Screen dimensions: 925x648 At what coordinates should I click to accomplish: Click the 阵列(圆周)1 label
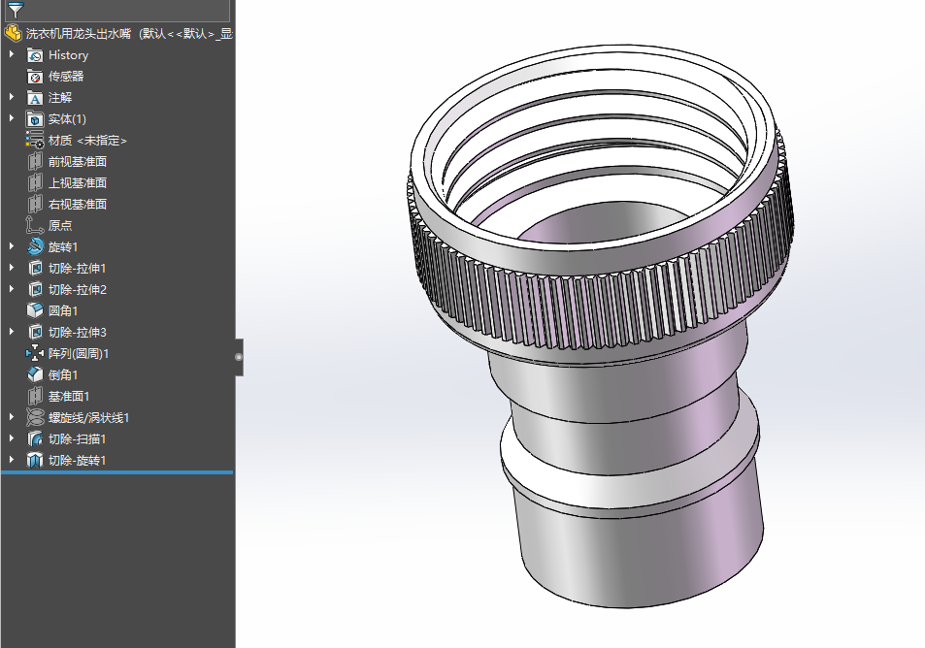coord(79,353)
